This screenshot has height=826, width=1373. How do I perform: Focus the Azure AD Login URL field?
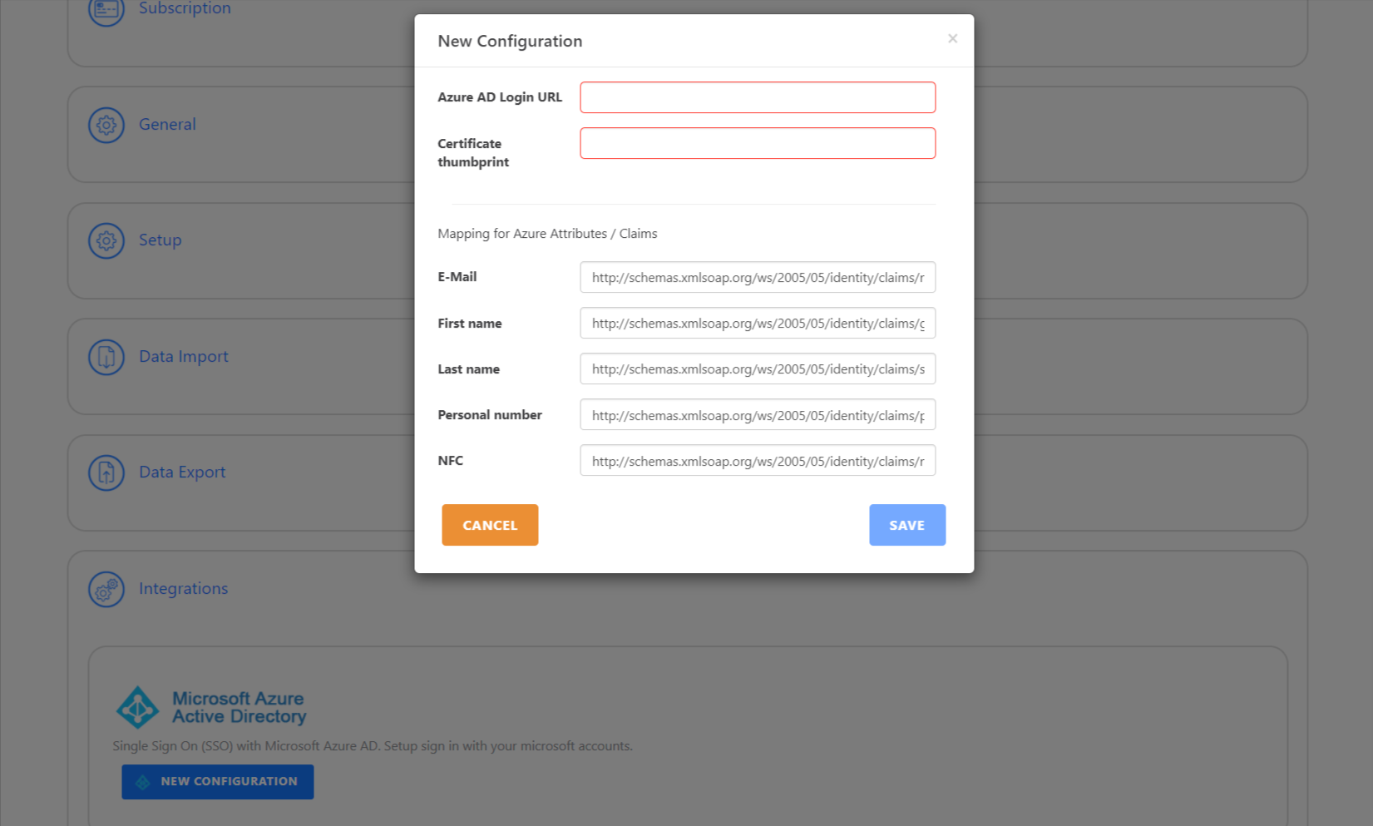757,97
